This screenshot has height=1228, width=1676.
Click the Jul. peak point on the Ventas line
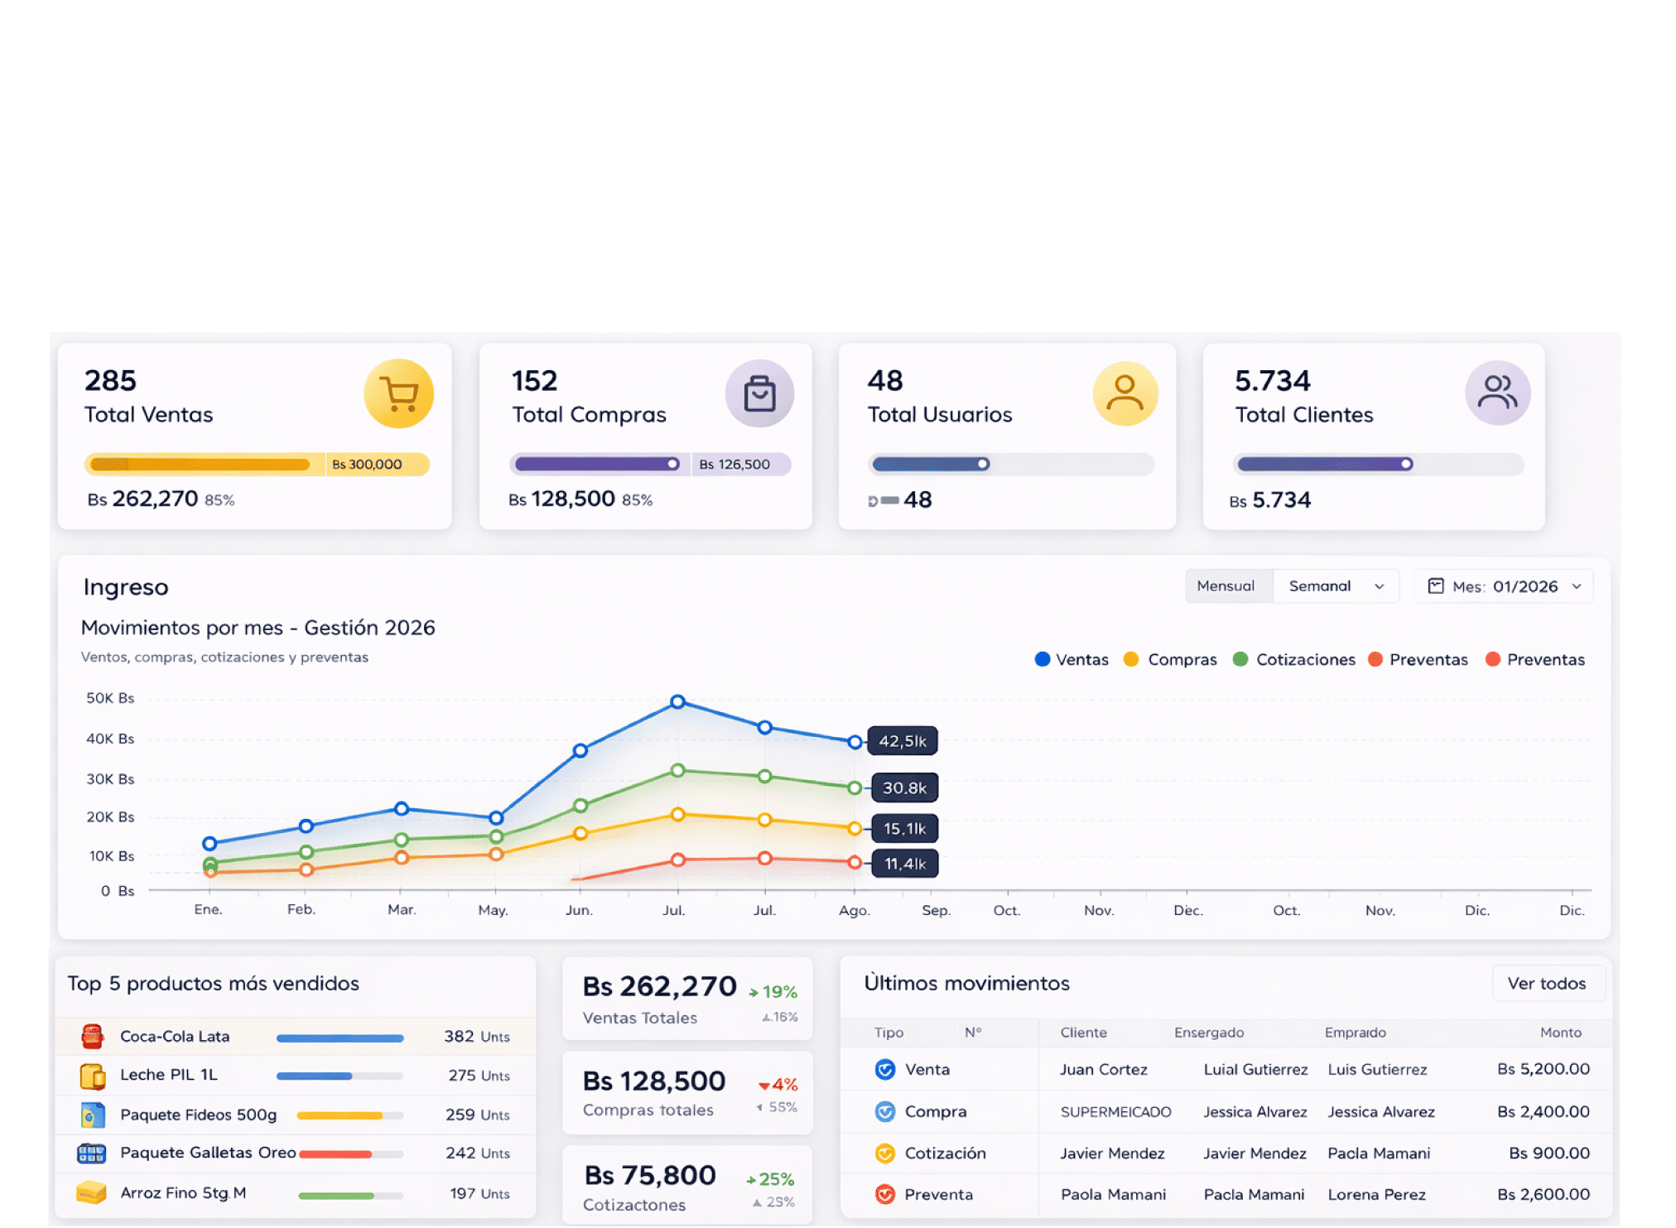pyautogui.click(x=677, y=702)
